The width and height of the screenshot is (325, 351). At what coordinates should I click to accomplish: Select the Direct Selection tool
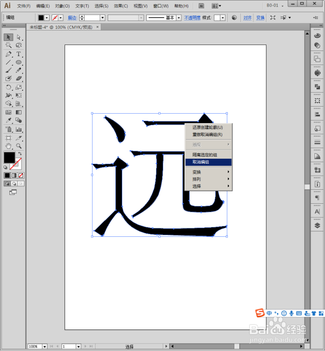pos(19,37)
